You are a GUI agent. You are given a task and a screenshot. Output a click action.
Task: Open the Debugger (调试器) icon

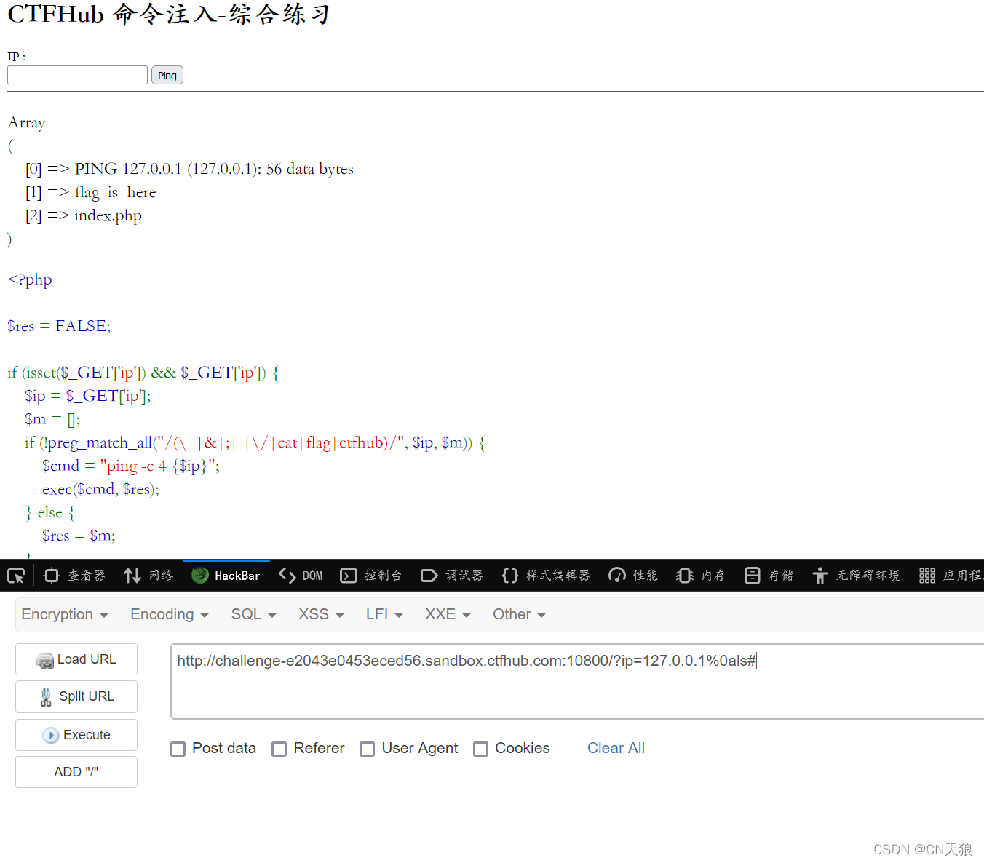click(x=429, y=576)
